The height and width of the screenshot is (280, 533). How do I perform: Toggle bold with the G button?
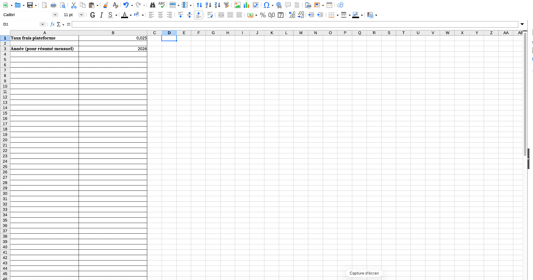93,15
